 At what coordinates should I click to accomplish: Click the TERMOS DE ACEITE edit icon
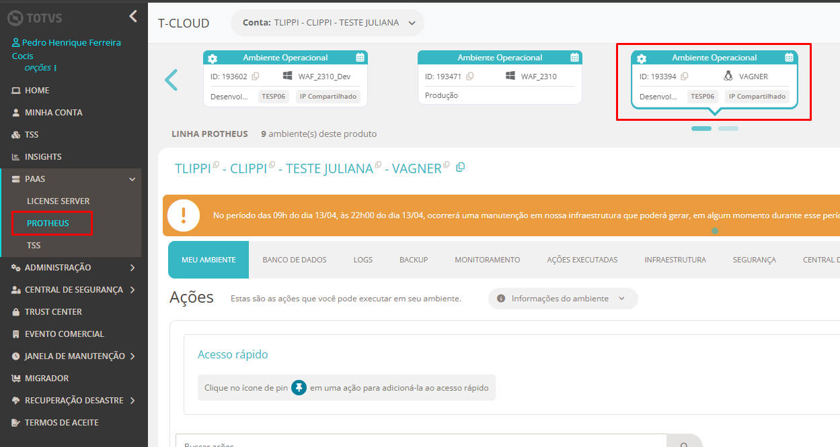[16, 423]
